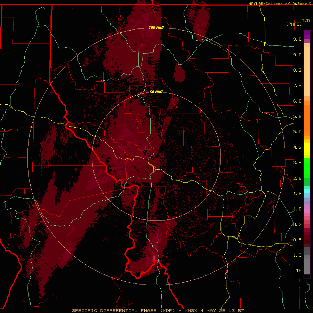Click the yellow band of the color bar
Viewport: 313px width, 313px height.
click(307, 149)
